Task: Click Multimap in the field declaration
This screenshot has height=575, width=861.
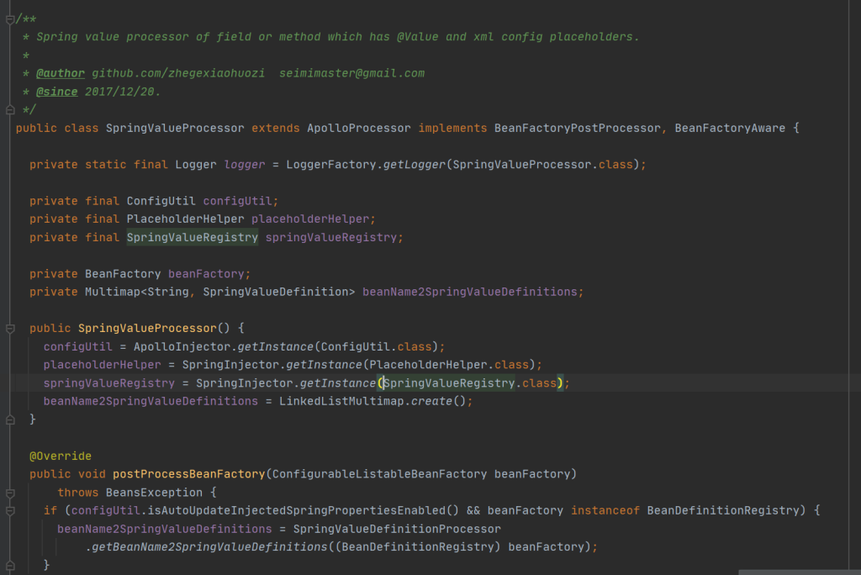Action: tap(113, 293)
